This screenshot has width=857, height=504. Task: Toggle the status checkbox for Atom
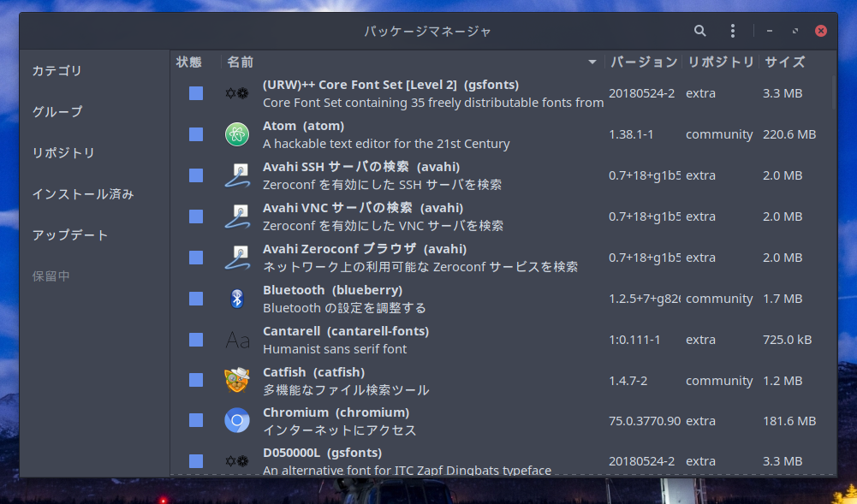[x=196, y=134]
